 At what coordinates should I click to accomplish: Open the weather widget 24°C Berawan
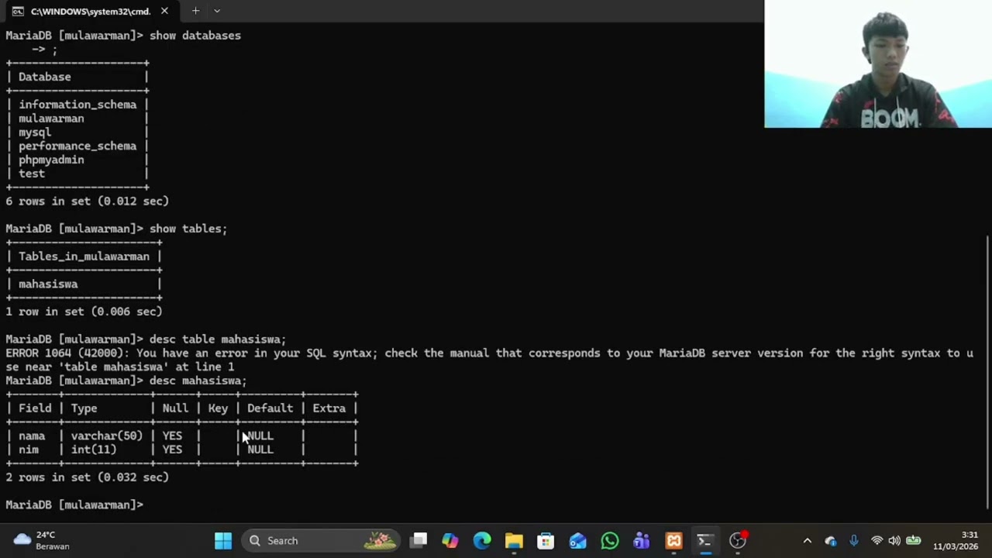click(x=43, y=541)
